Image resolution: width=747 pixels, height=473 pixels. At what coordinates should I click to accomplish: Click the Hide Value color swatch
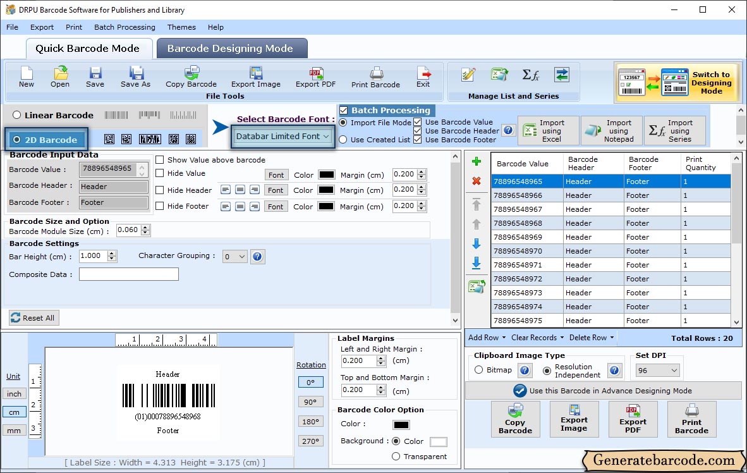pos(326,175)
